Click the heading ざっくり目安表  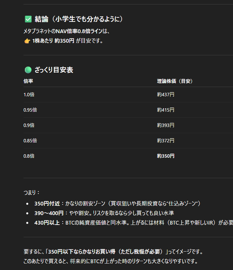[54, 70]
